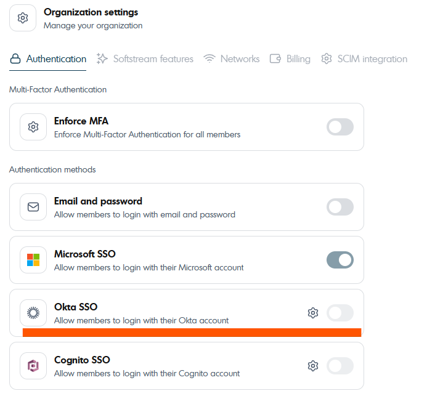Image resolution: width=427 pixels, height=396 pixels.
Task: Switch to the Authentication tab
Action: pyautogui.click(x=48, y=59)
